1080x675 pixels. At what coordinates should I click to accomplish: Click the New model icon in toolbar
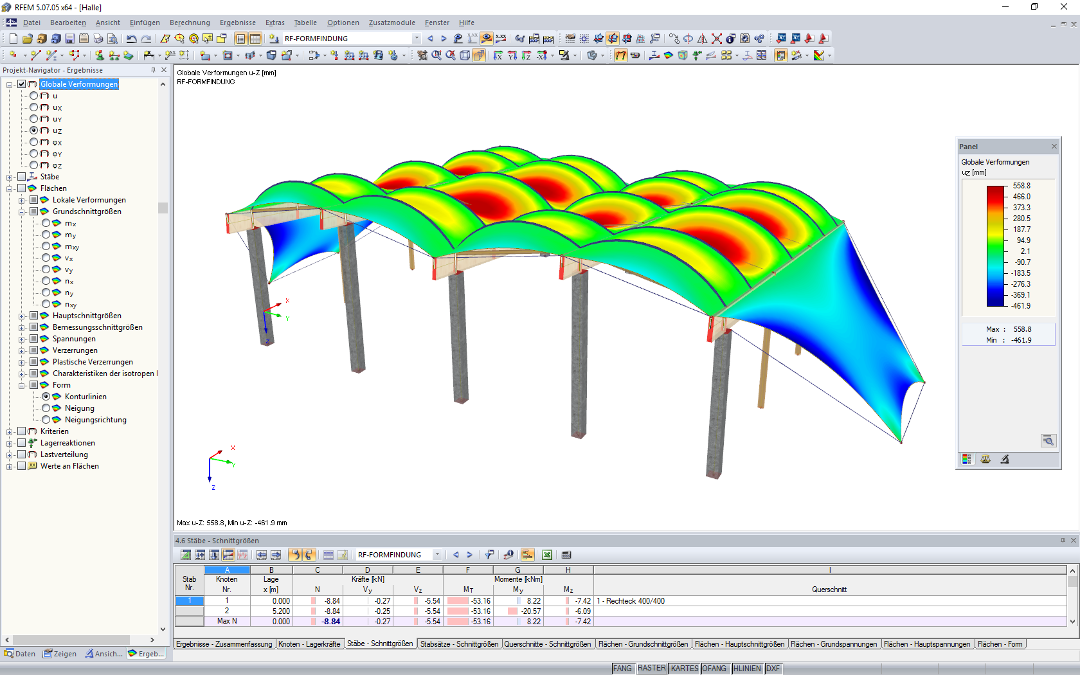tap(14, 39)
